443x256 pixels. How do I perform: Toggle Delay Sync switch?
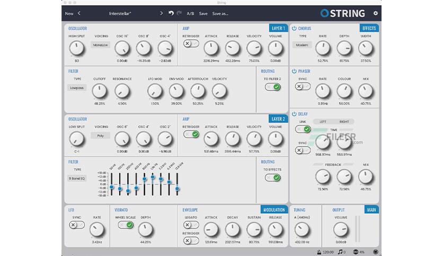(303, 150)
